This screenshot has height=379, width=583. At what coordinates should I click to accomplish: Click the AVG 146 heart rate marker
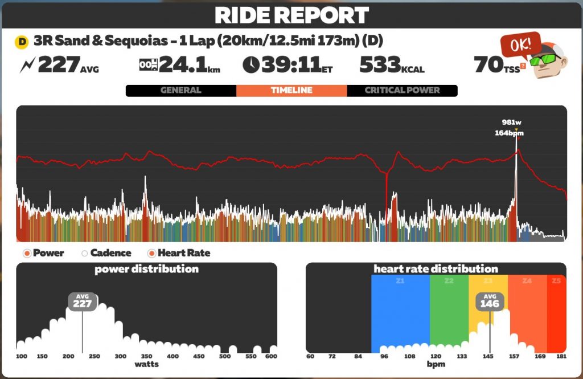pyautogui.click(x=490, y=302)
